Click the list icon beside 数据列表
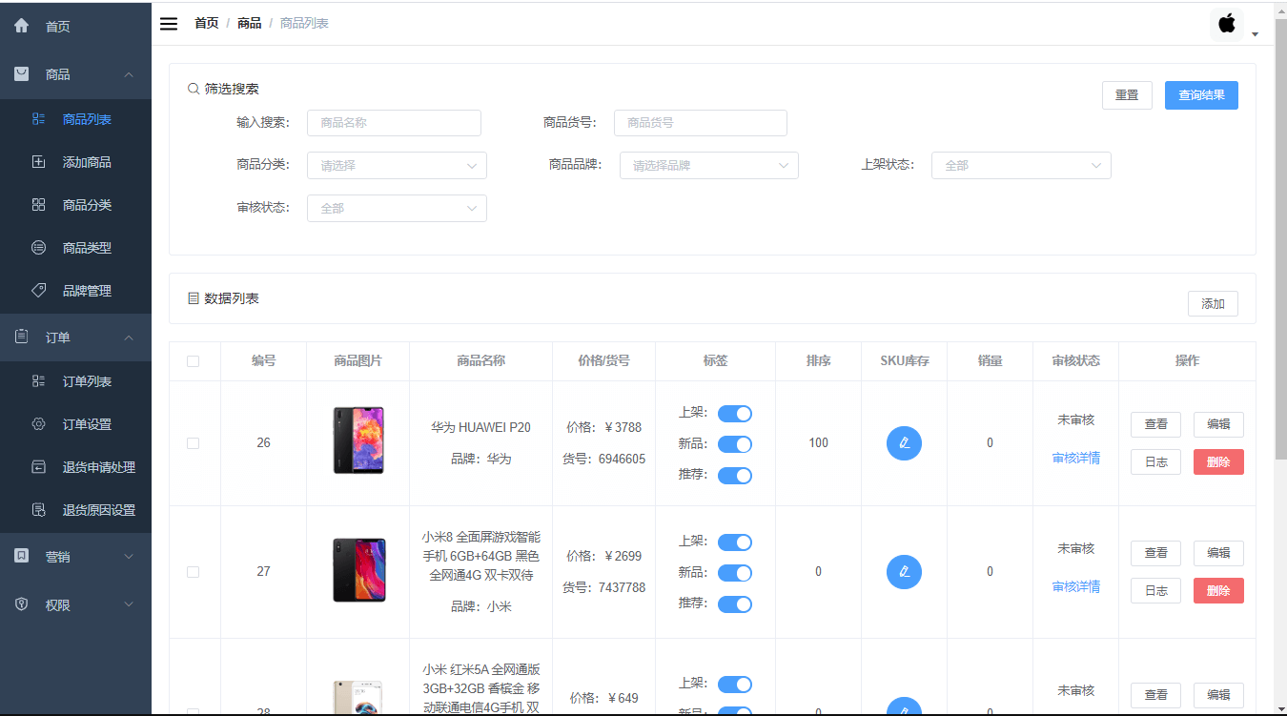Image resolution: width=1287 pixels, height=716 pixels. (194, 298)
